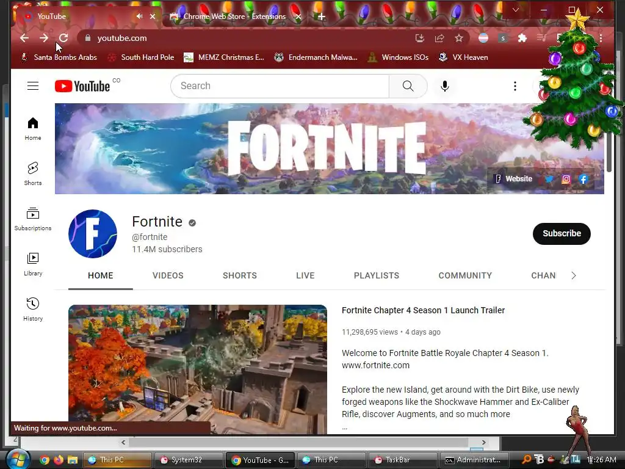The width and height of the screenshot is (625, 469).
Task: Open the YouTube hamburger guide menu
Action: tap(33, 85)
